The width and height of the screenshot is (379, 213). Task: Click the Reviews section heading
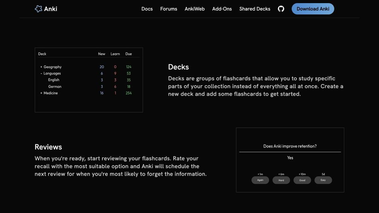[x=48, y=147]
